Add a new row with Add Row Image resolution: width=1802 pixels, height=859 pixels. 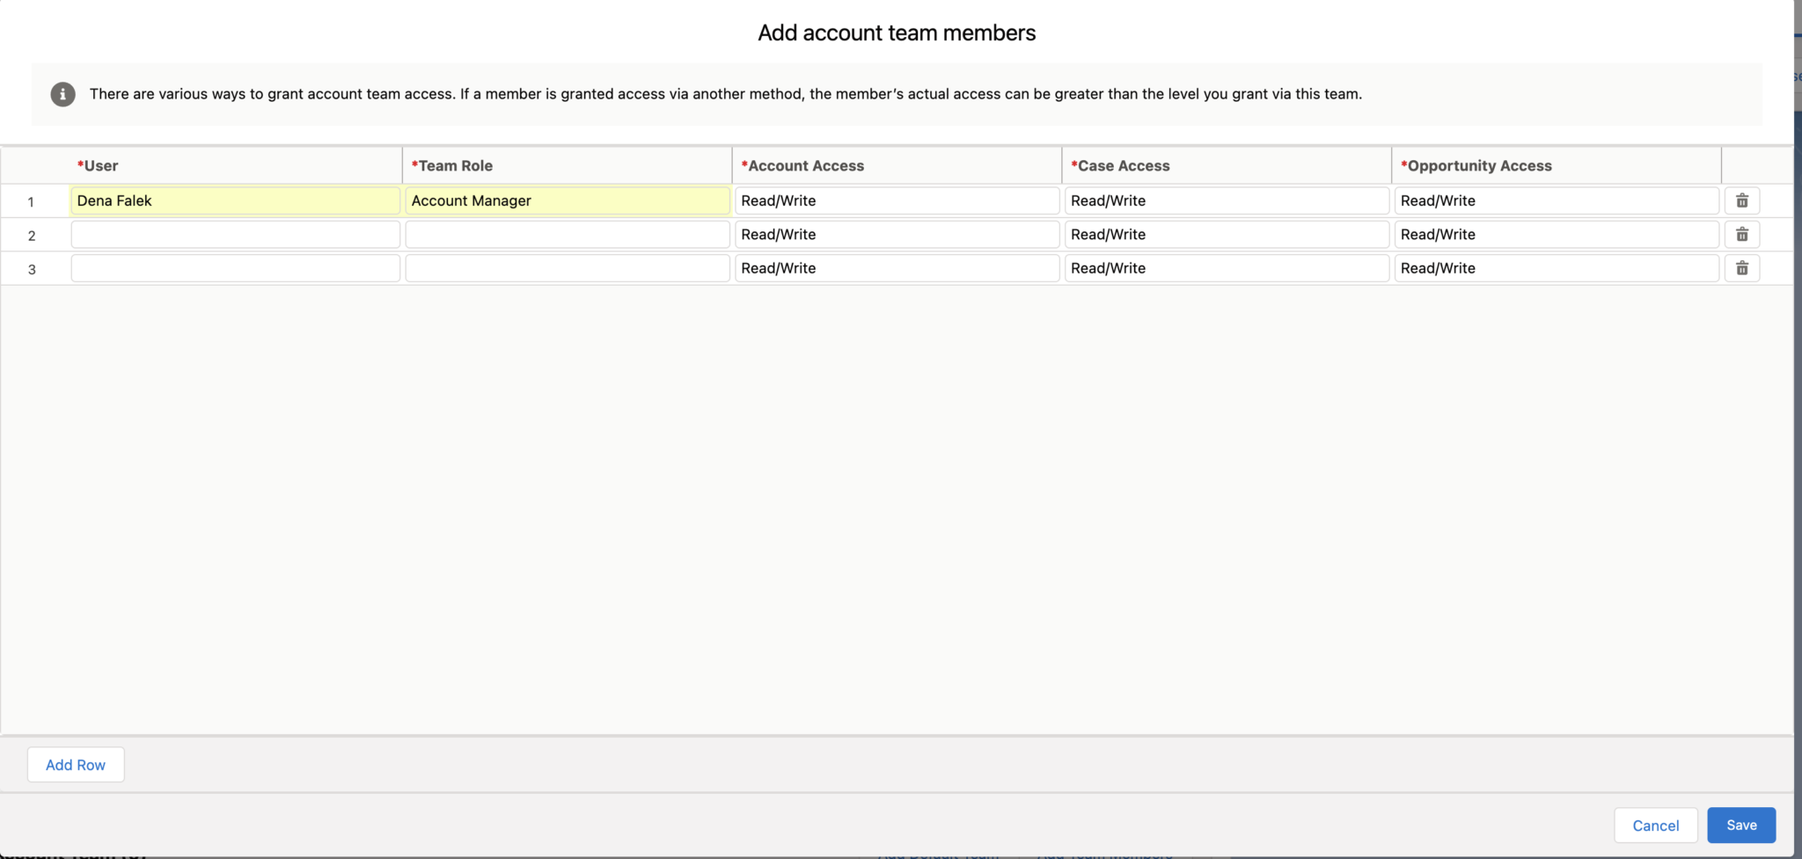[76, 765]
